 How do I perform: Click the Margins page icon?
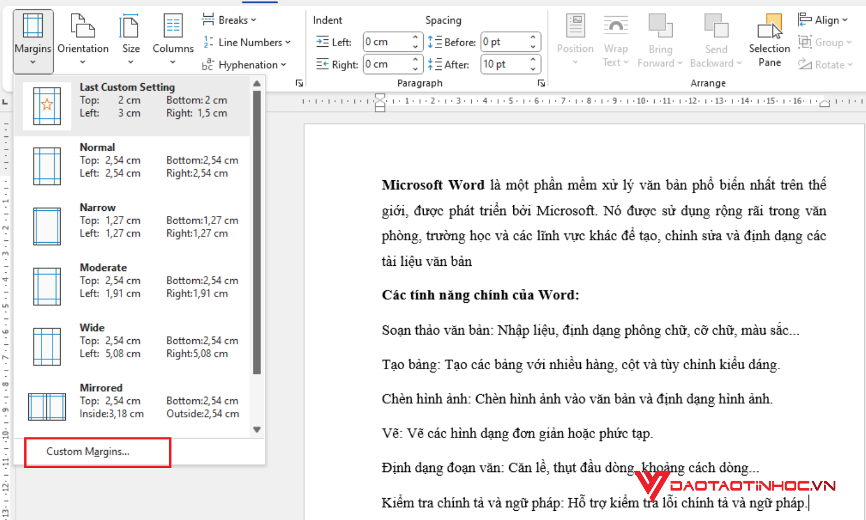point(33,25)
